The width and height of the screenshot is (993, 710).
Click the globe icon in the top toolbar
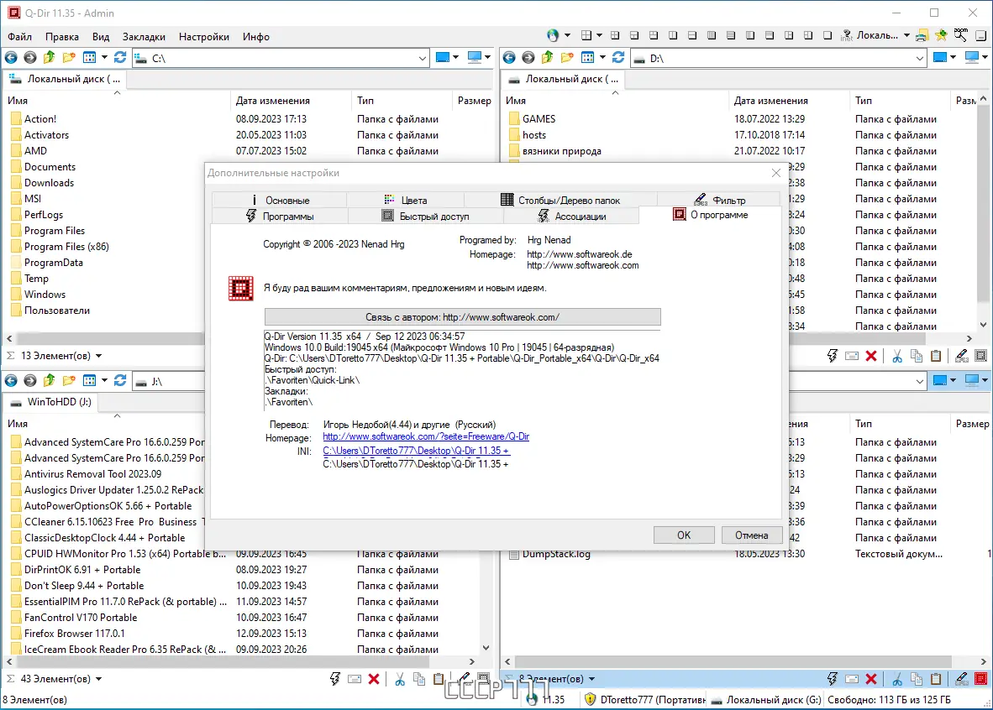[x=553, y=35]
